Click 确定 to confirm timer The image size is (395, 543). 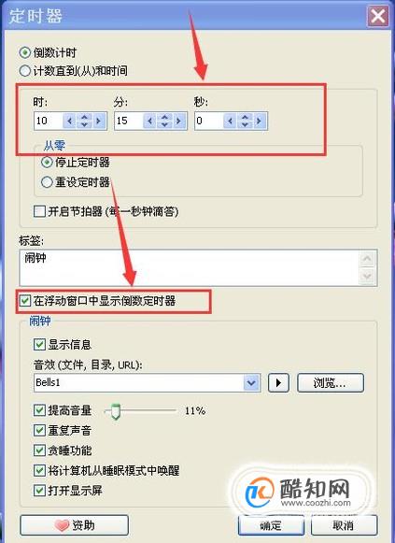click(x=271, y=525)
